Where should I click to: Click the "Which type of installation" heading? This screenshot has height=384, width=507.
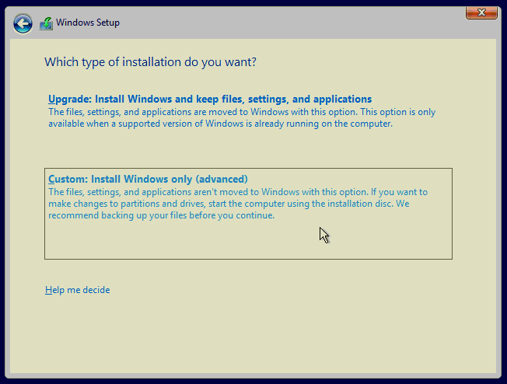point(151,62)
